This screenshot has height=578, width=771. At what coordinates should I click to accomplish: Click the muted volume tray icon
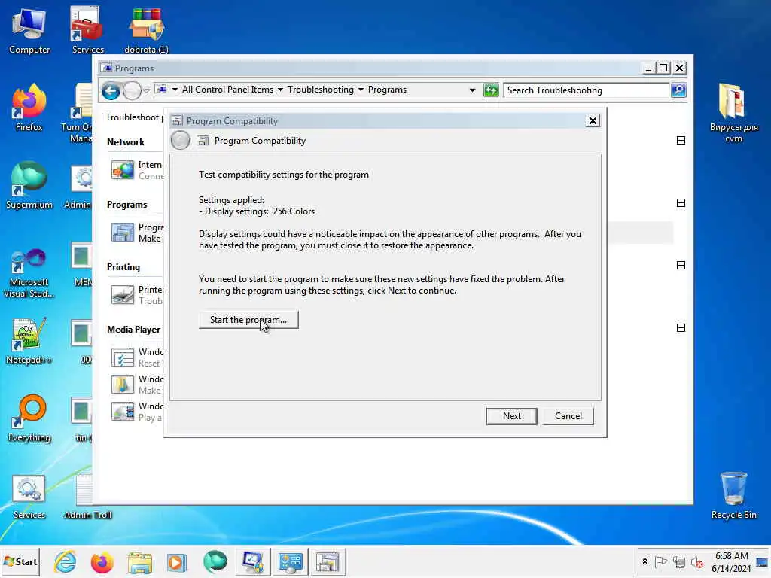(x=696, y=561)
